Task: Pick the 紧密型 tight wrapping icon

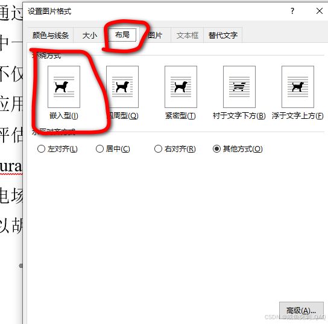Action: (181, 87)
